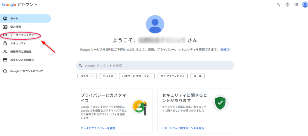Click the Google アカウントを検索 search field
This screenshot has width=308, height=136.
(155, 66)
